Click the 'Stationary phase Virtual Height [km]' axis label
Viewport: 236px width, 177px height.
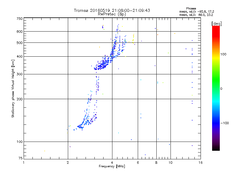pyautogui.click(x=13, y=89)
